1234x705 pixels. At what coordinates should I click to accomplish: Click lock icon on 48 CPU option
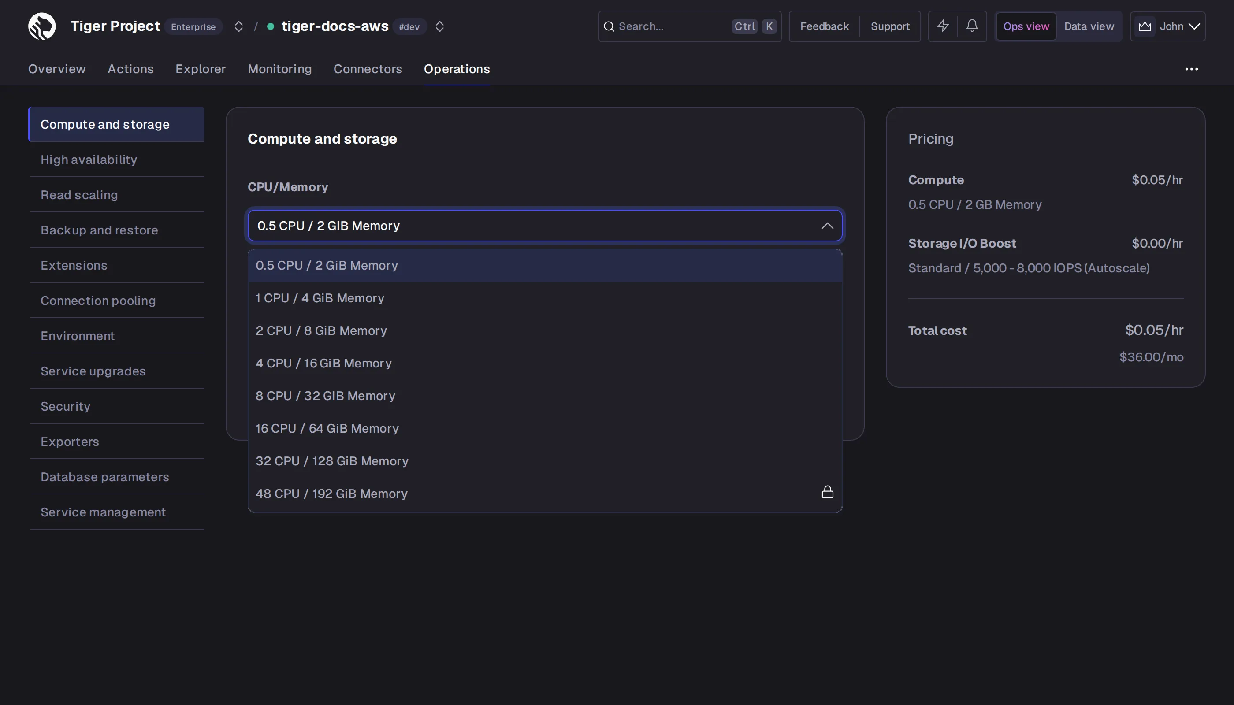pos(827,493)
